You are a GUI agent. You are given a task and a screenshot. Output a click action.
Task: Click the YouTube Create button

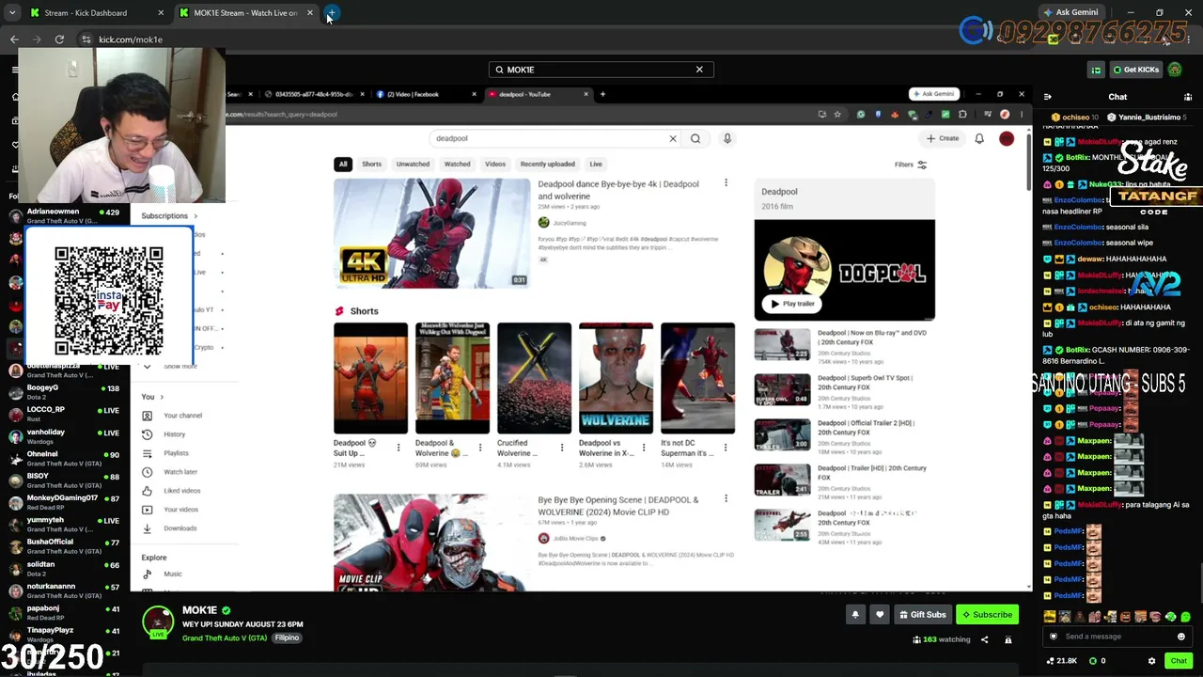pyautogui.click(x=943, y=138)
